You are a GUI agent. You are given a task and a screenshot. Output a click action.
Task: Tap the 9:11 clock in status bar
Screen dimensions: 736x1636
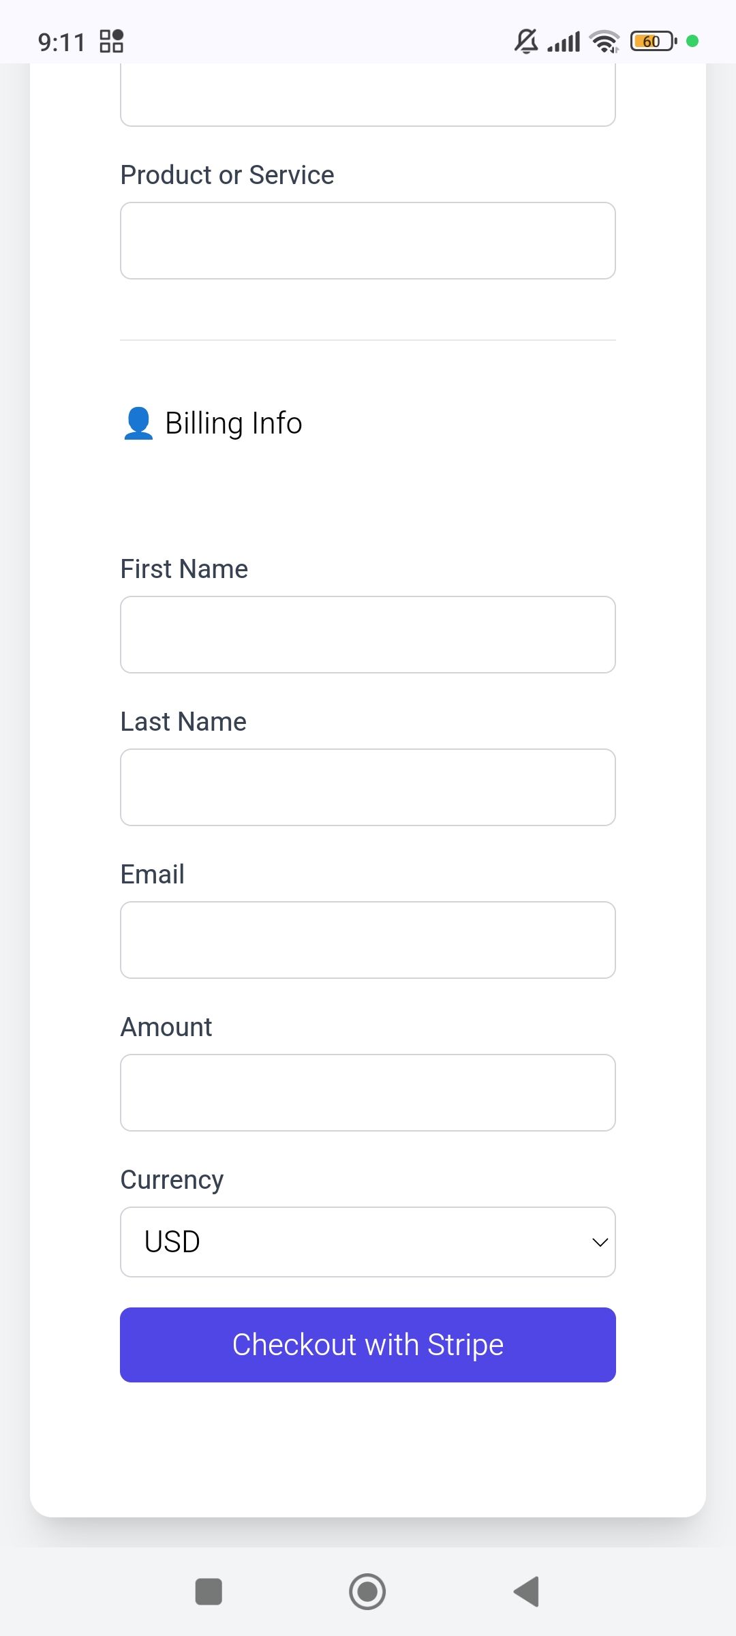pyautogui.click(x=61, y=42)
